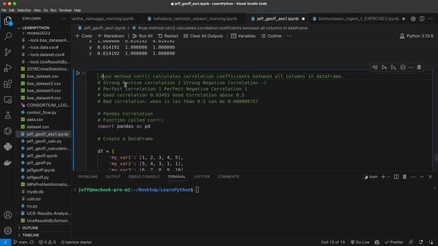
Task: Open the Manage gear icon
Action: [x=8, y=231]
